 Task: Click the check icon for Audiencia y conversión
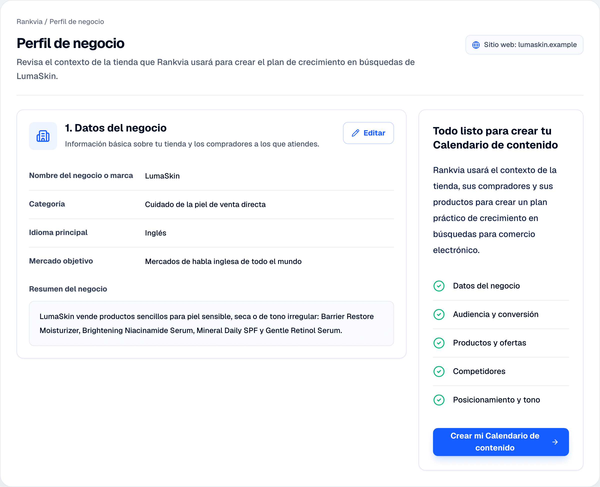(439, 314)
